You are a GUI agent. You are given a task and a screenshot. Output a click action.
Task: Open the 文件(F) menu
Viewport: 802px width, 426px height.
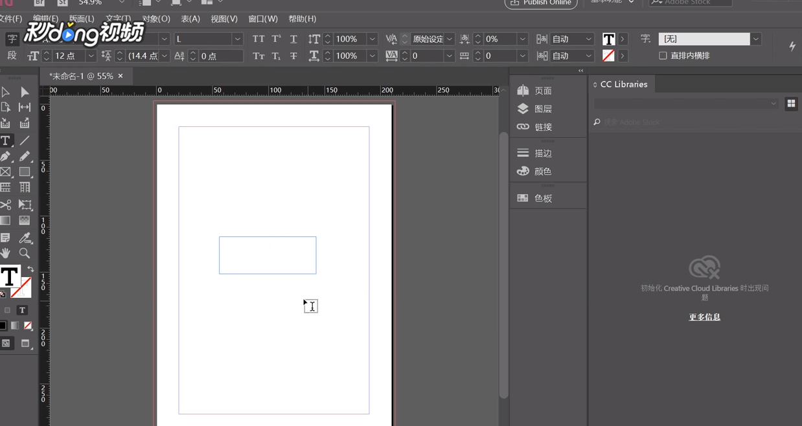point(11,19)
